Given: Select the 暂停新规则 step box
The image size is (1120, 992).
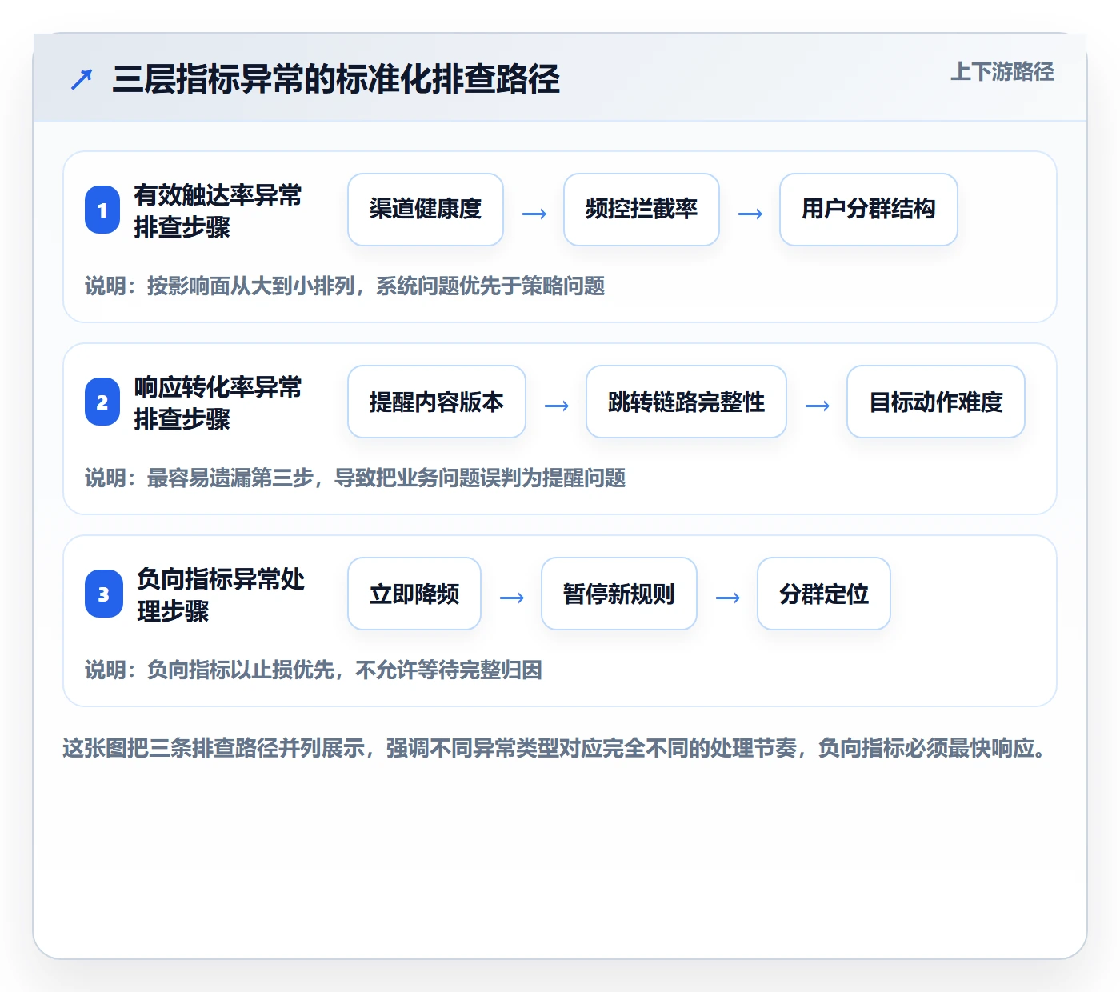Looking at the screenshot, I should coord(619,594).
